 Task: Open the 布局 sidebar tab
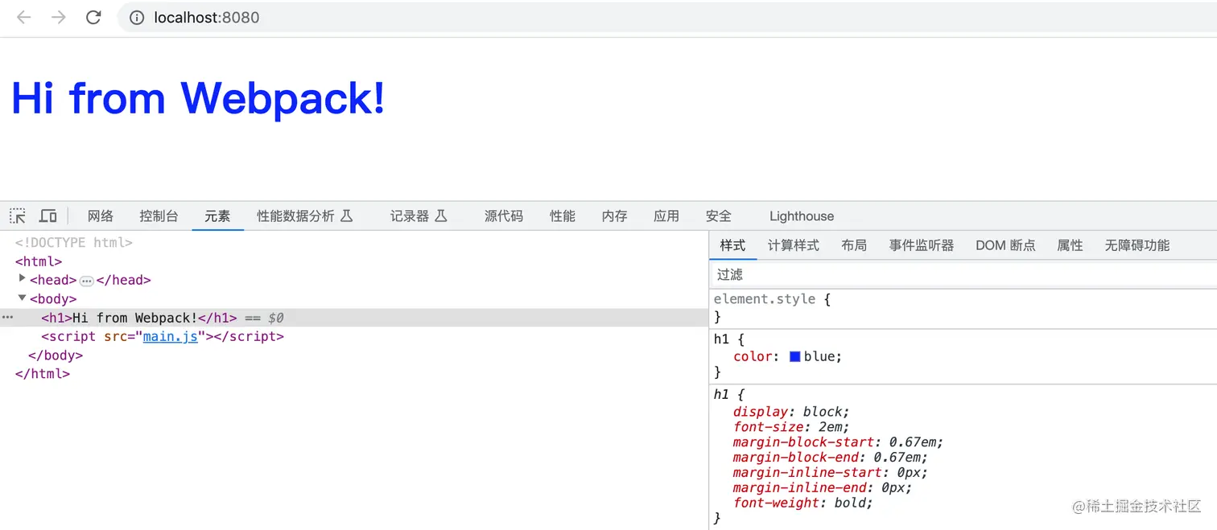click(854, 245)
